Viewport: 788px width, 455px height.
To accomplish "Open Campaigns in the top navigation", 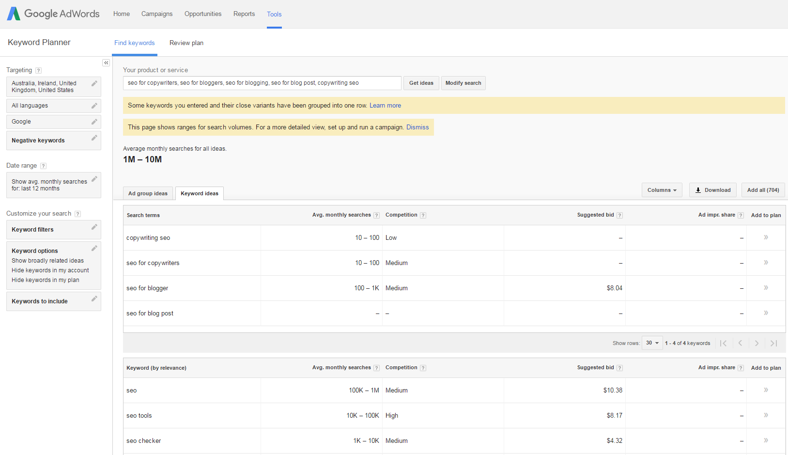I will pyautogui.click(x=157, y=14).
